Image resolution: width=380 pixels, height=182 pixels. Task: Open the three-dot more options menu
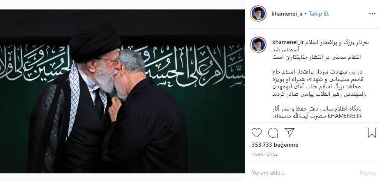click(372, 14)
